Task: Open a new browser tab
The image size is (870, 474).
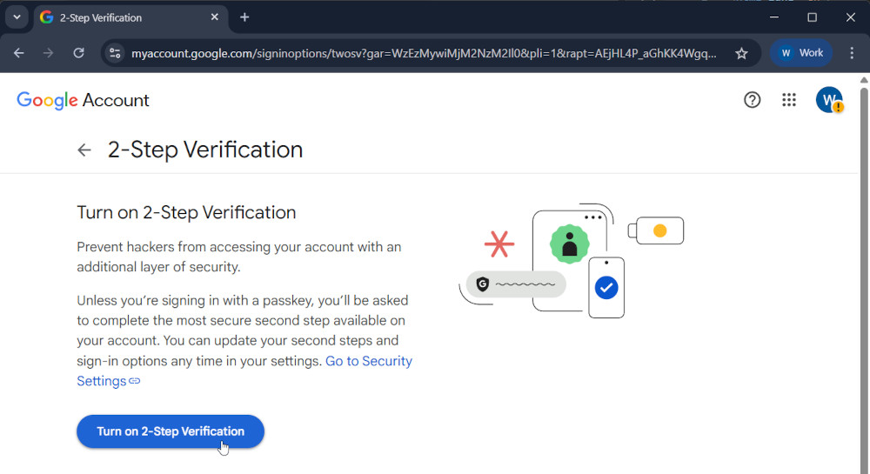Action: pyautogui.click(x=244, y=17)
